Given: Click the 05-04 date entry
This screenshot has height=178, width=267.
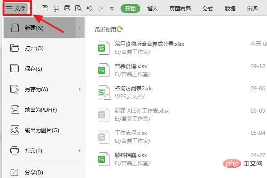Looking at the screenshot, I should (x=258, y=133).
